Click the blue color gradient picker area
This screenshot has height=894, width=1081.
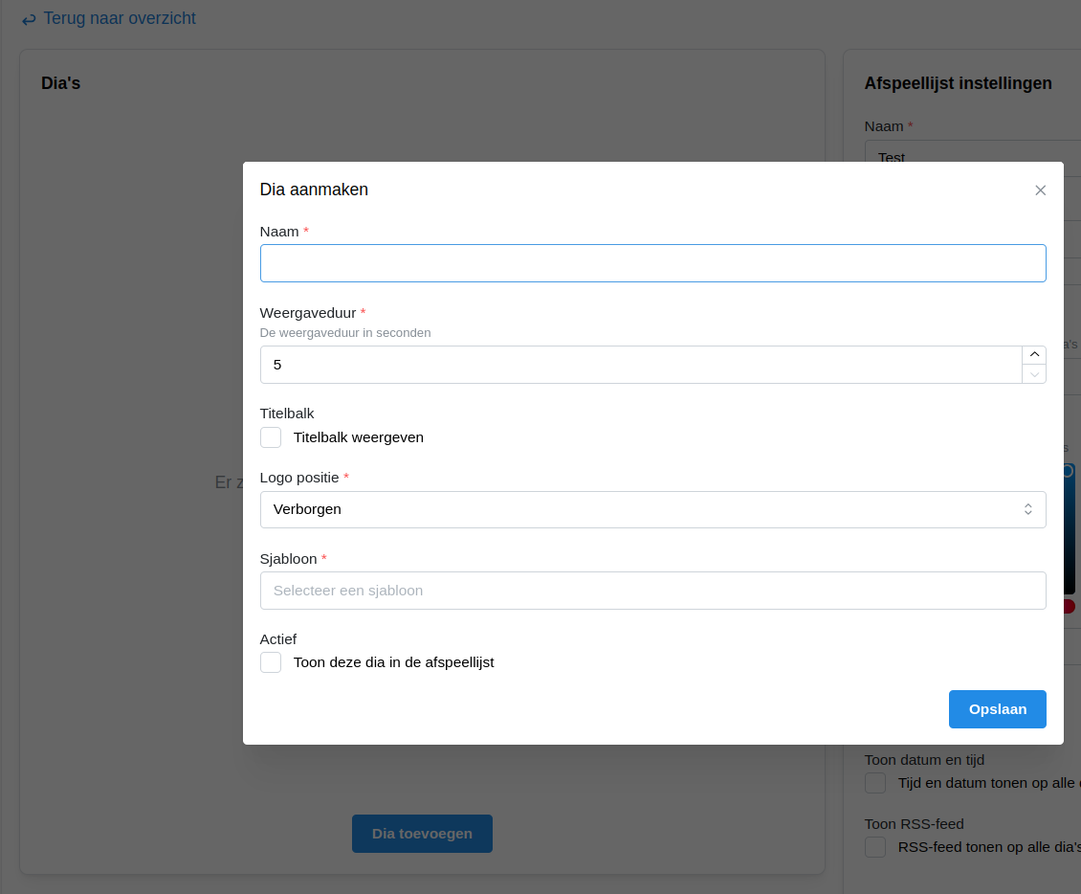[1070, 536]
